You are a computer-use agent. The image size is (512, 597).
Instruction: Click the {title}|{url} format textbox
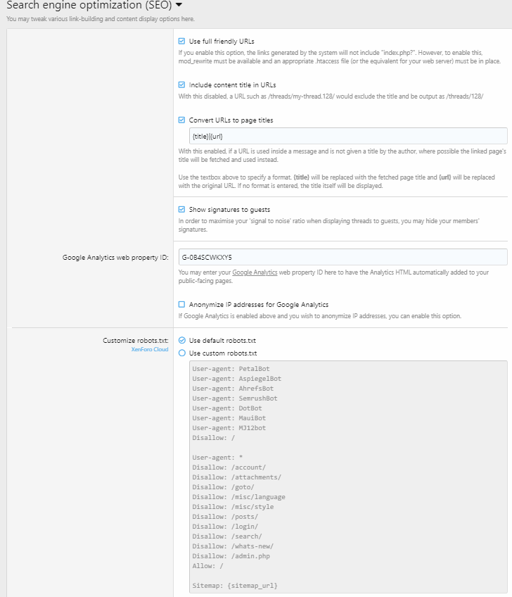pos(348,137)
